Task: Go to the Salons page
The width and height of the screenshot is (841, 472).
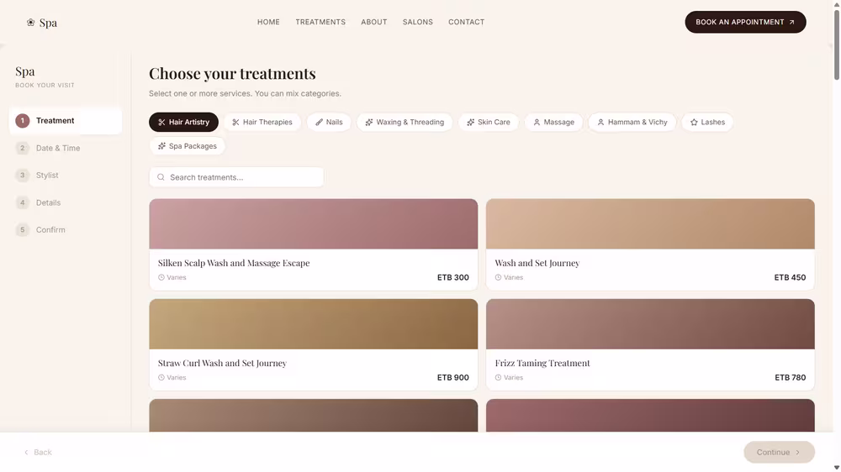Action: coord(417,22)
